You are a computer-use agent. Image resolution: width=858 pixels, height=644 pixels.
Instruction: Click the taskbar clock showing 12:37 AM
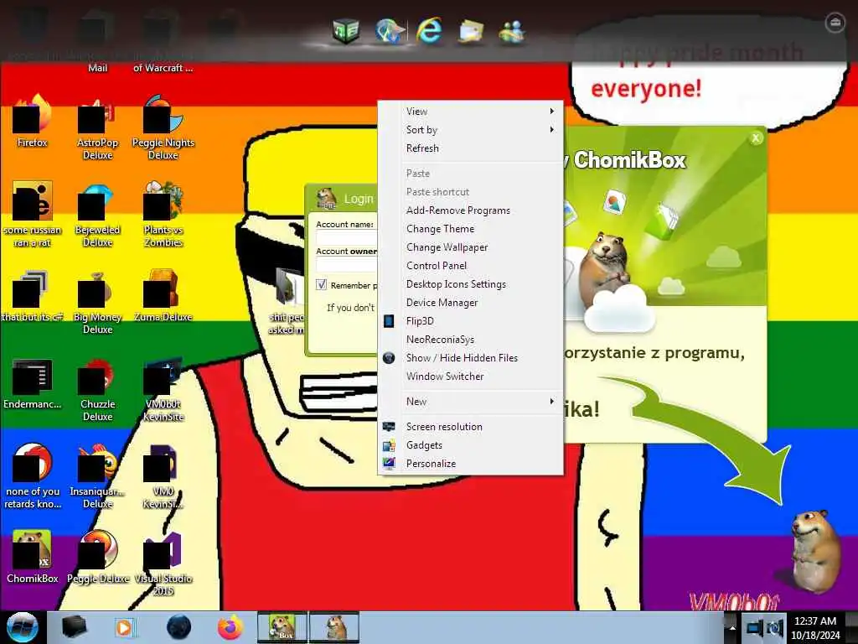click(x=816, y=627)
